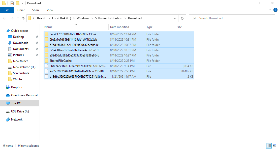This screenshot has width=278, height=149.
Task: Click Properties icon in Quick Access Toolbar
Action: click(x=12, y=3)
